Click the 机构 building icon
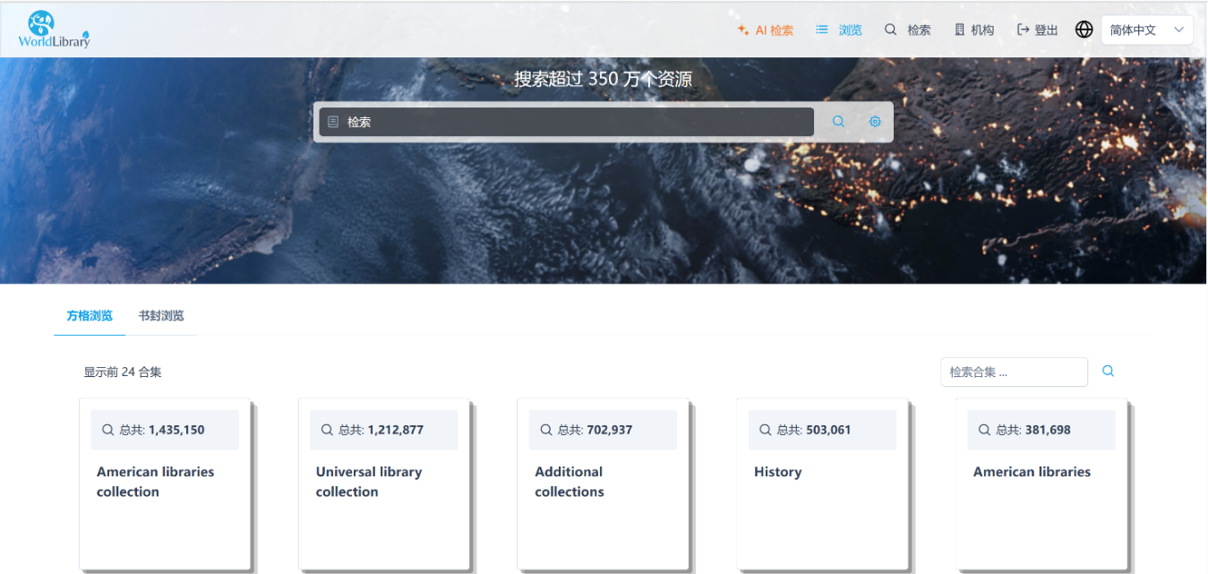1208x574 pixels. pyautogui.click(x=959, y=30)
